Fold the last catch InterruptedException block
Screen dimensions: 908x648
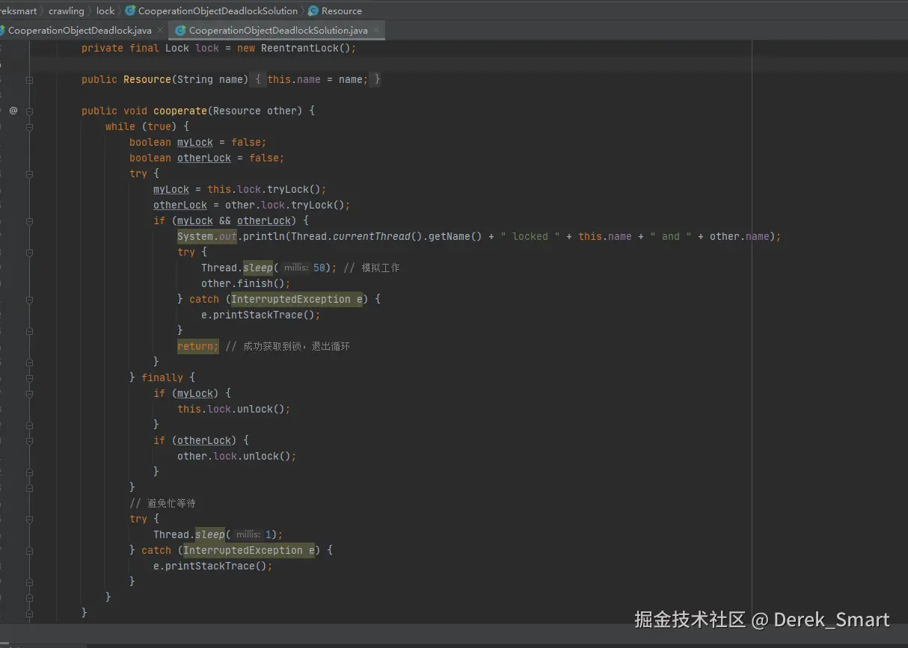tap(30, 550)
